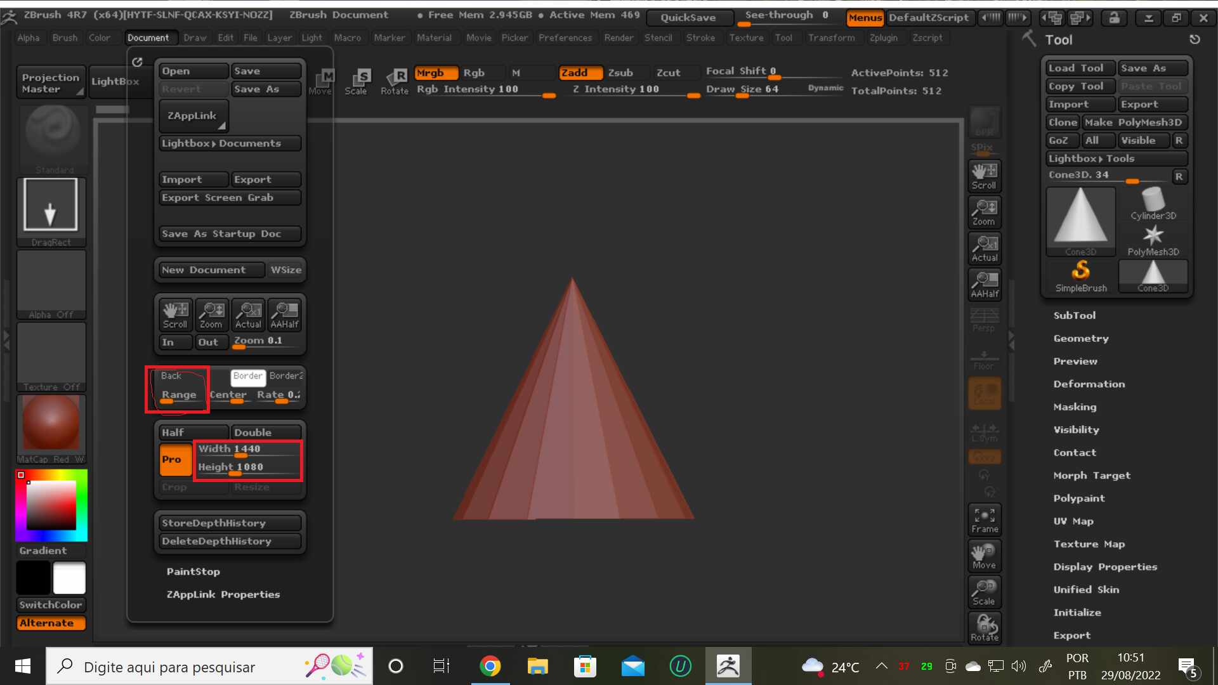Open the MatCap Red Wax material selector
1218x685 pixels.
[51, 429]
